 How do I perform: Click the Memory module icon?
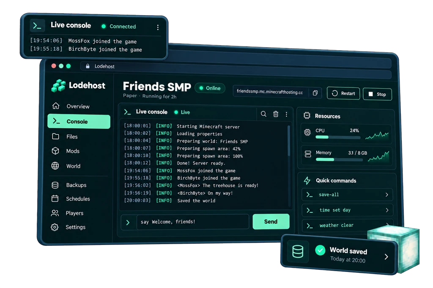click(308, 154)
